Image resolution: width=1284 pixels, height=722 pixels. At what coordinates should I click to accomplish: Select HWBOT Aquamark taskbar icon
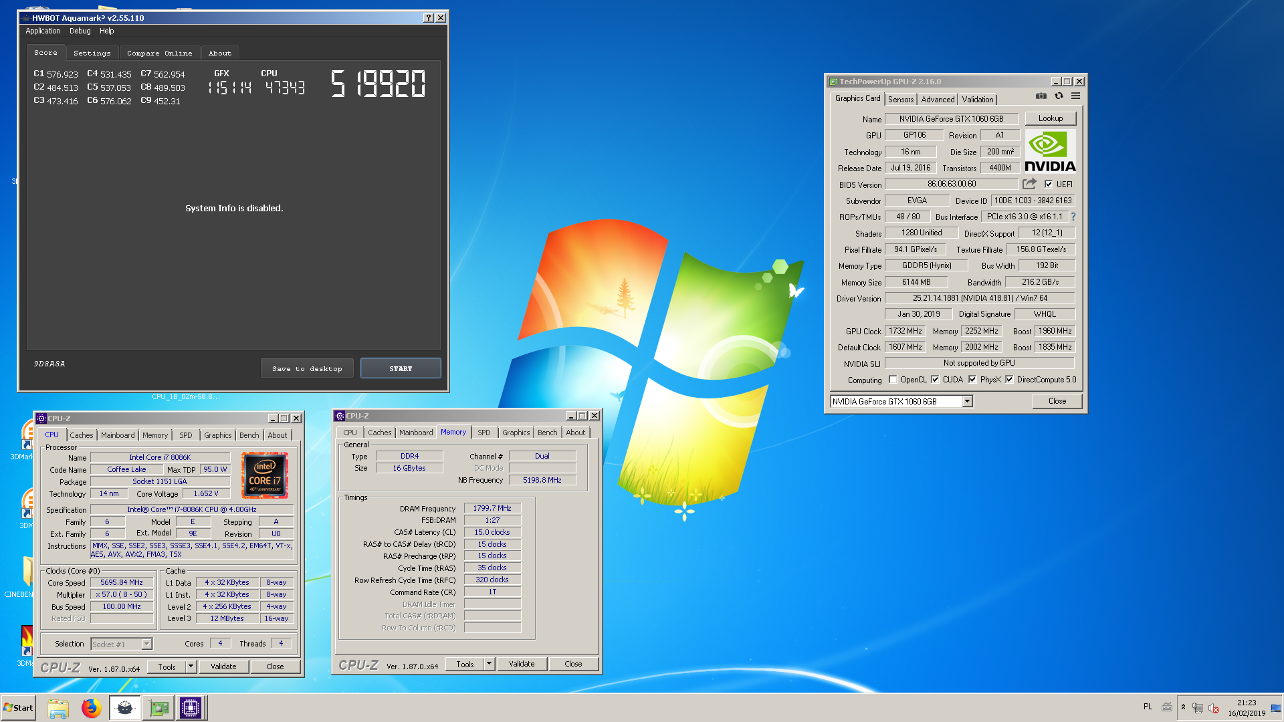tap(124, 708)
